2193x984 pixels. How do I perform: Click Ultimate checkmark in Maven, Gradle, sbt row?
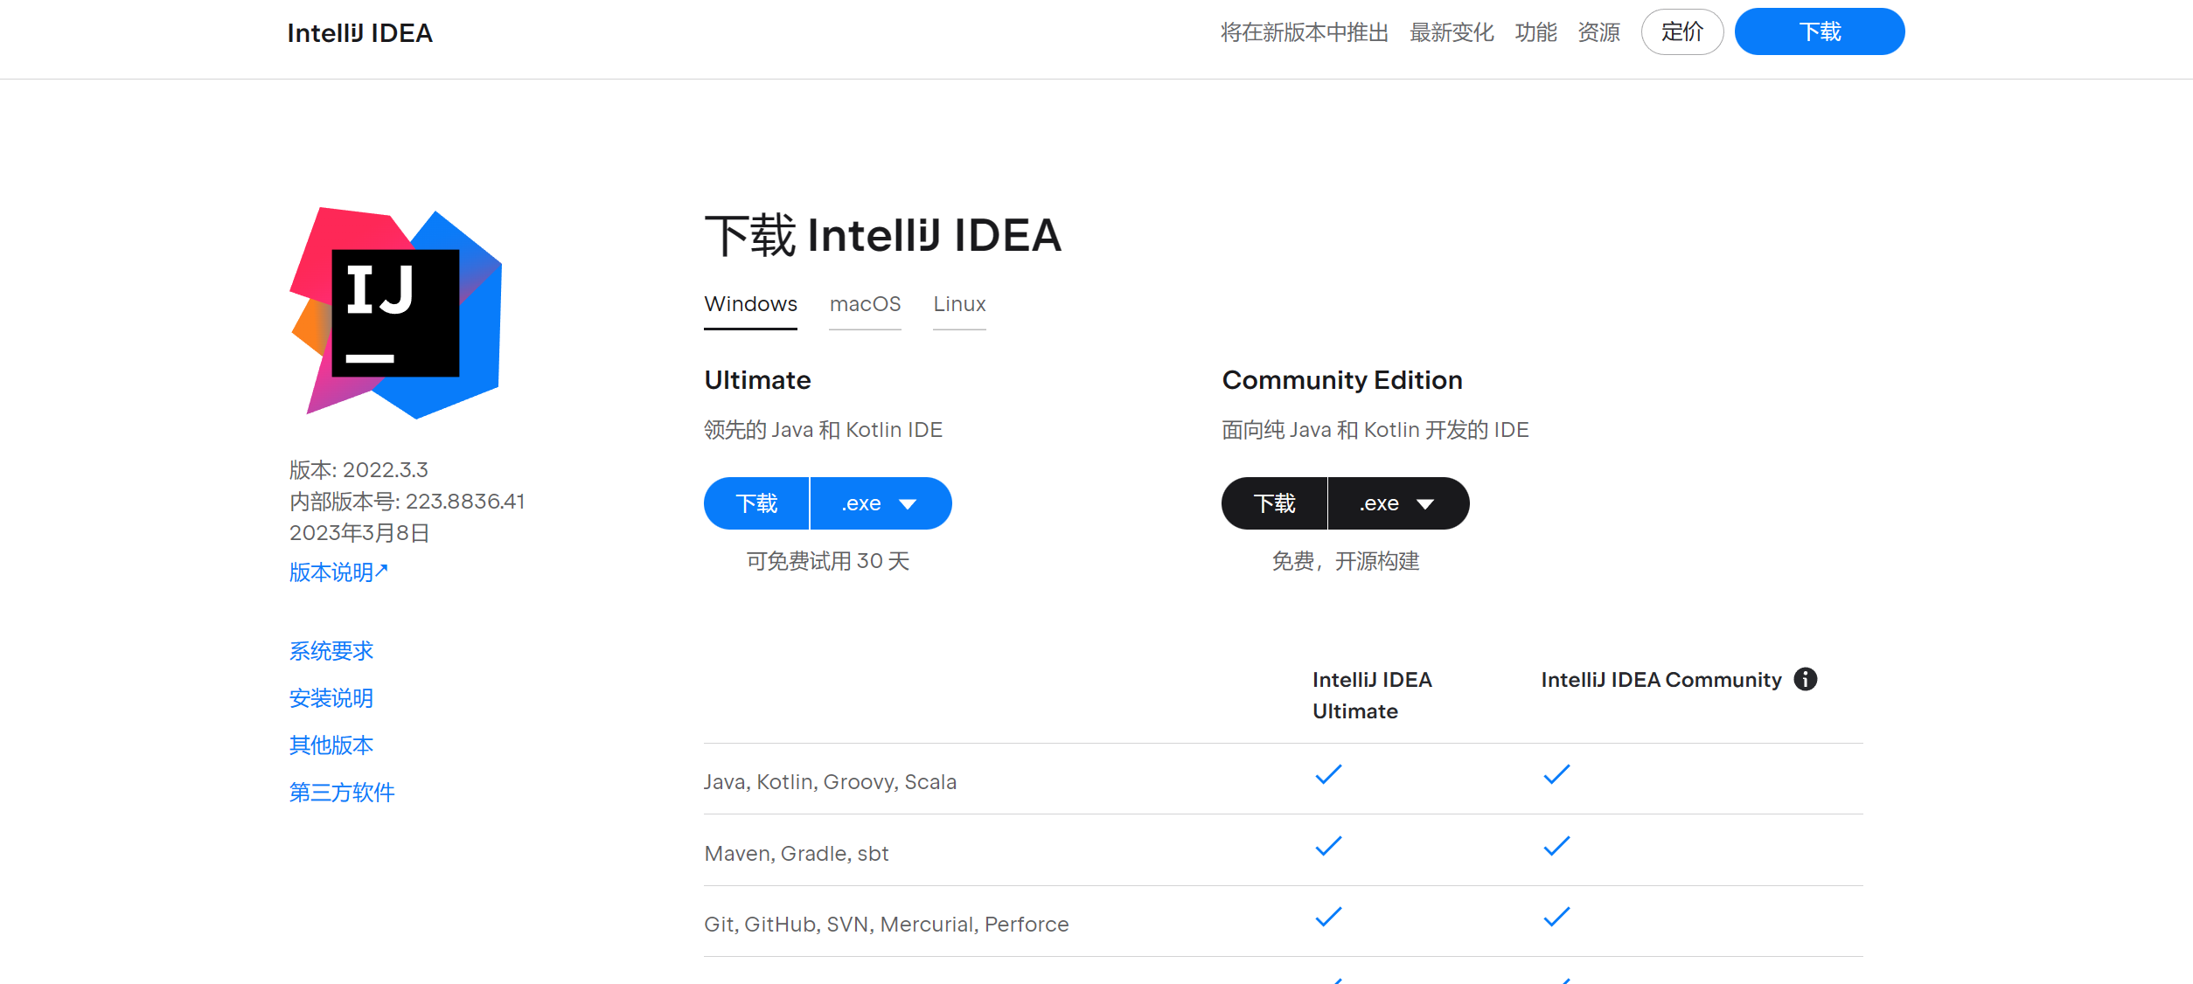click(x=1328, y=846)
